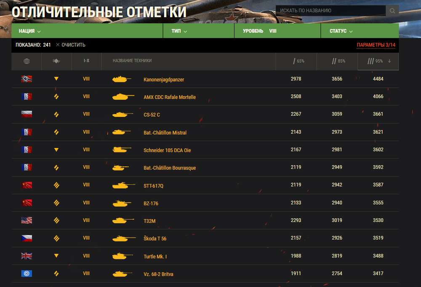Click the ПОКАЗАНО: 241 counter text

(x=33, y=45)
